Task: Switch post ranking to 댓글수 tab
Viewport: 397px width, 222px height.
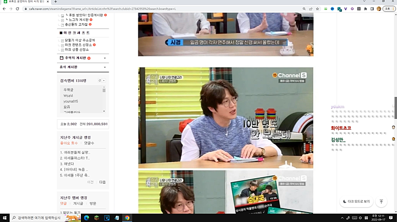Action: [89, 143]
